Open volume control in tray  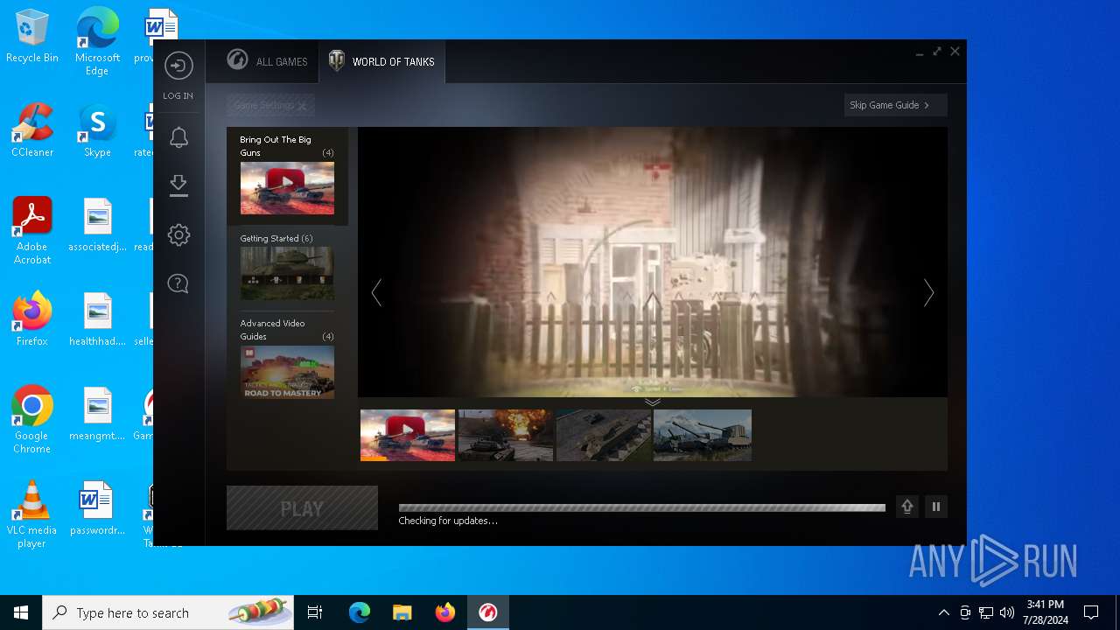tap(1007, 612)
